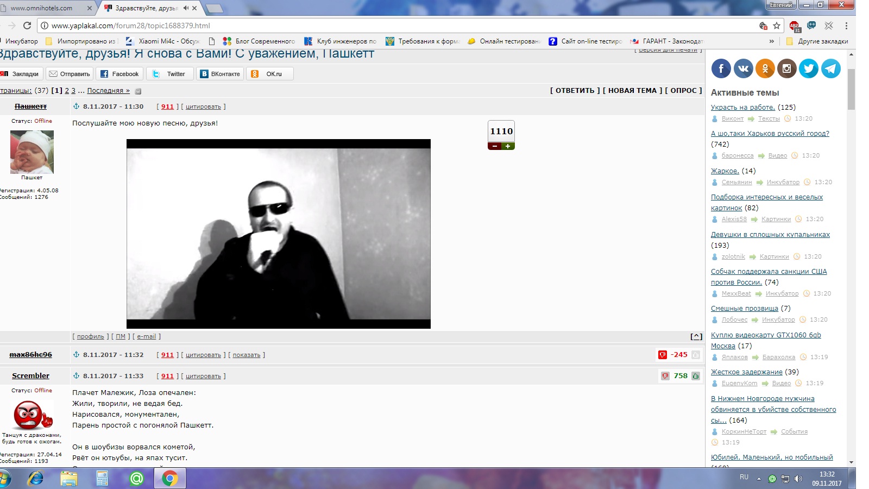
Task: Open Пашкетт's baby avatar thumbnail
Action: (32, 152)
